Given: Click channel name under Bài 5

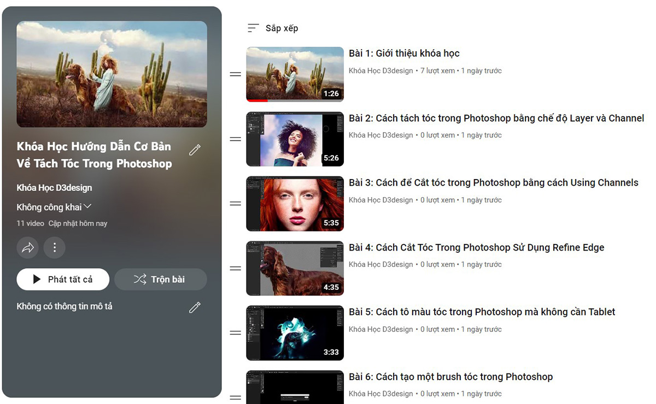Looking at the screenshot, I should (x=381, y=330).
